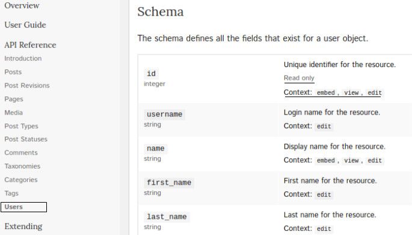Open the Extending section
The width and height of the screenshot is (412, 235).
tap(23, 226)
